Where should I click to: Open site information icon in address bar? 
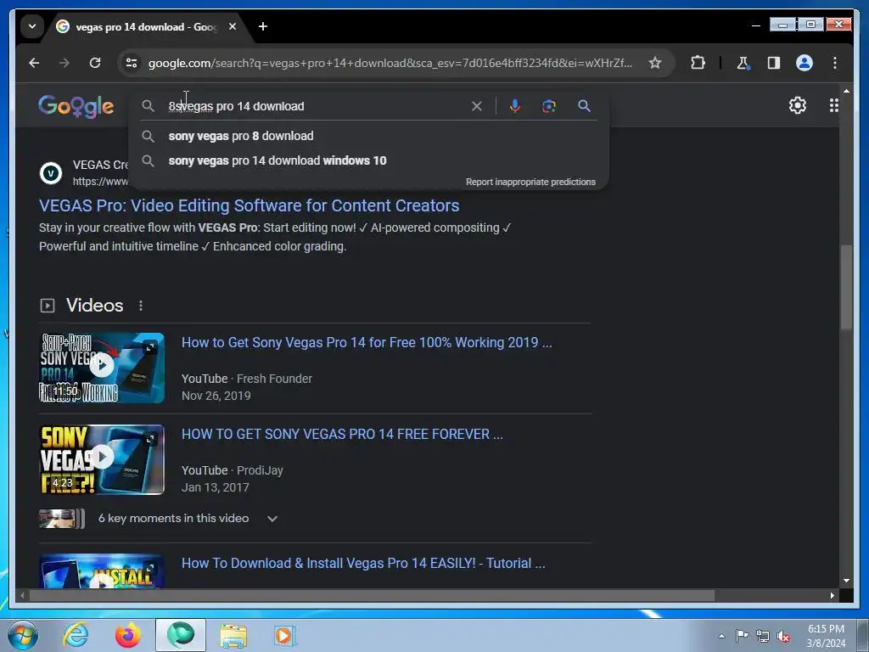(132, 63)
